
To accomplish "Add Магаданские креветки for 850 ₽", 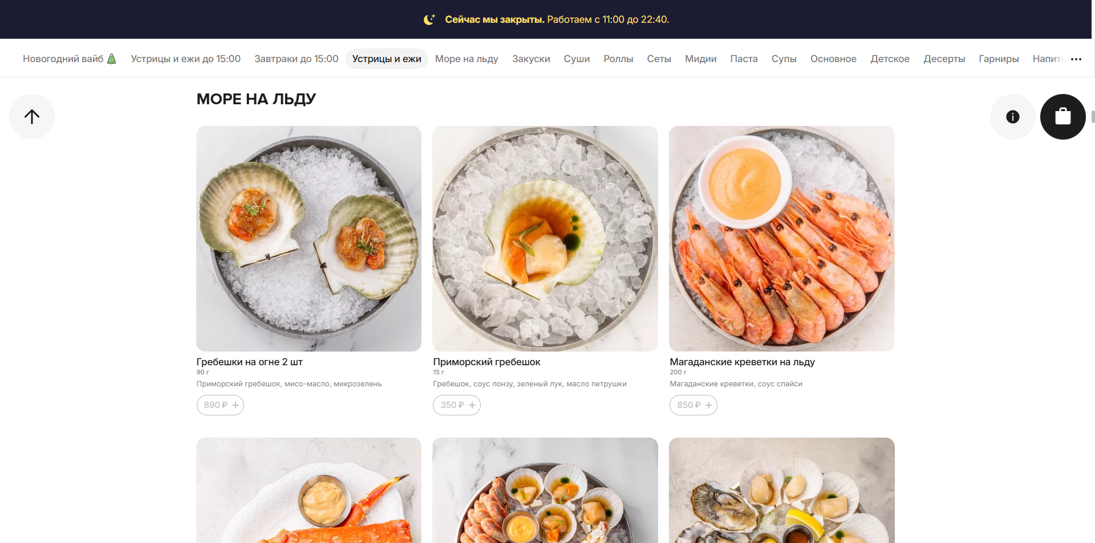I will (693, 405).
